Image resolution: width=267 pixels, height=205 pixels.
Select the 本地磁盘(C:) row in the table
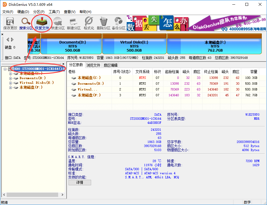[x=164, y=78]
